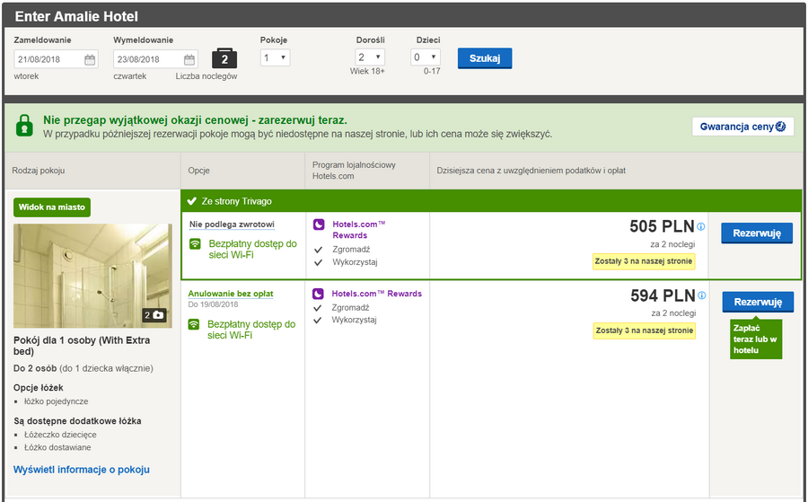Click Bezpłatny dostęp do sieci Wi-Fi in 505 row
Image resolution: width=808 pixels, height=502 pixels.
(252, 249)
